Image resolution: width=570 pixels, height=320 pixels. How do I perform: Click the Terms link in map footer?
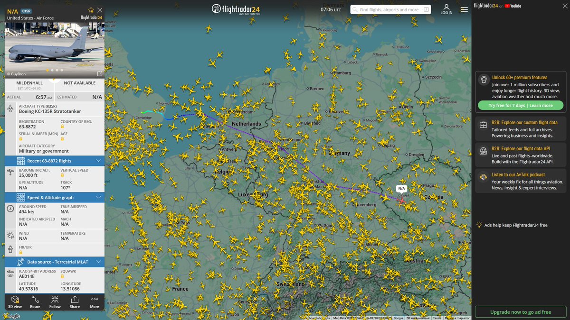(x=437, y=318)
